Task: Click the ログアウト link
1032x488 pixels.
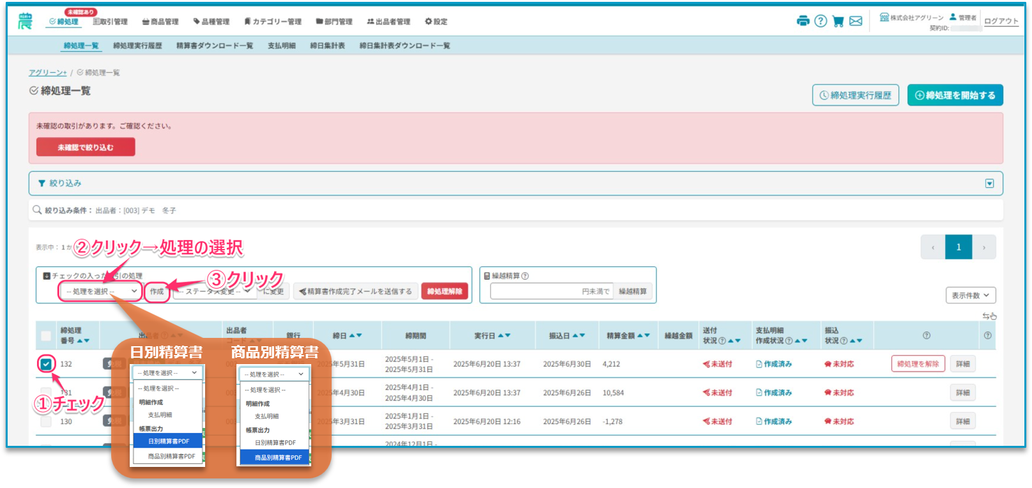Action: click(x=1001, y=21)
